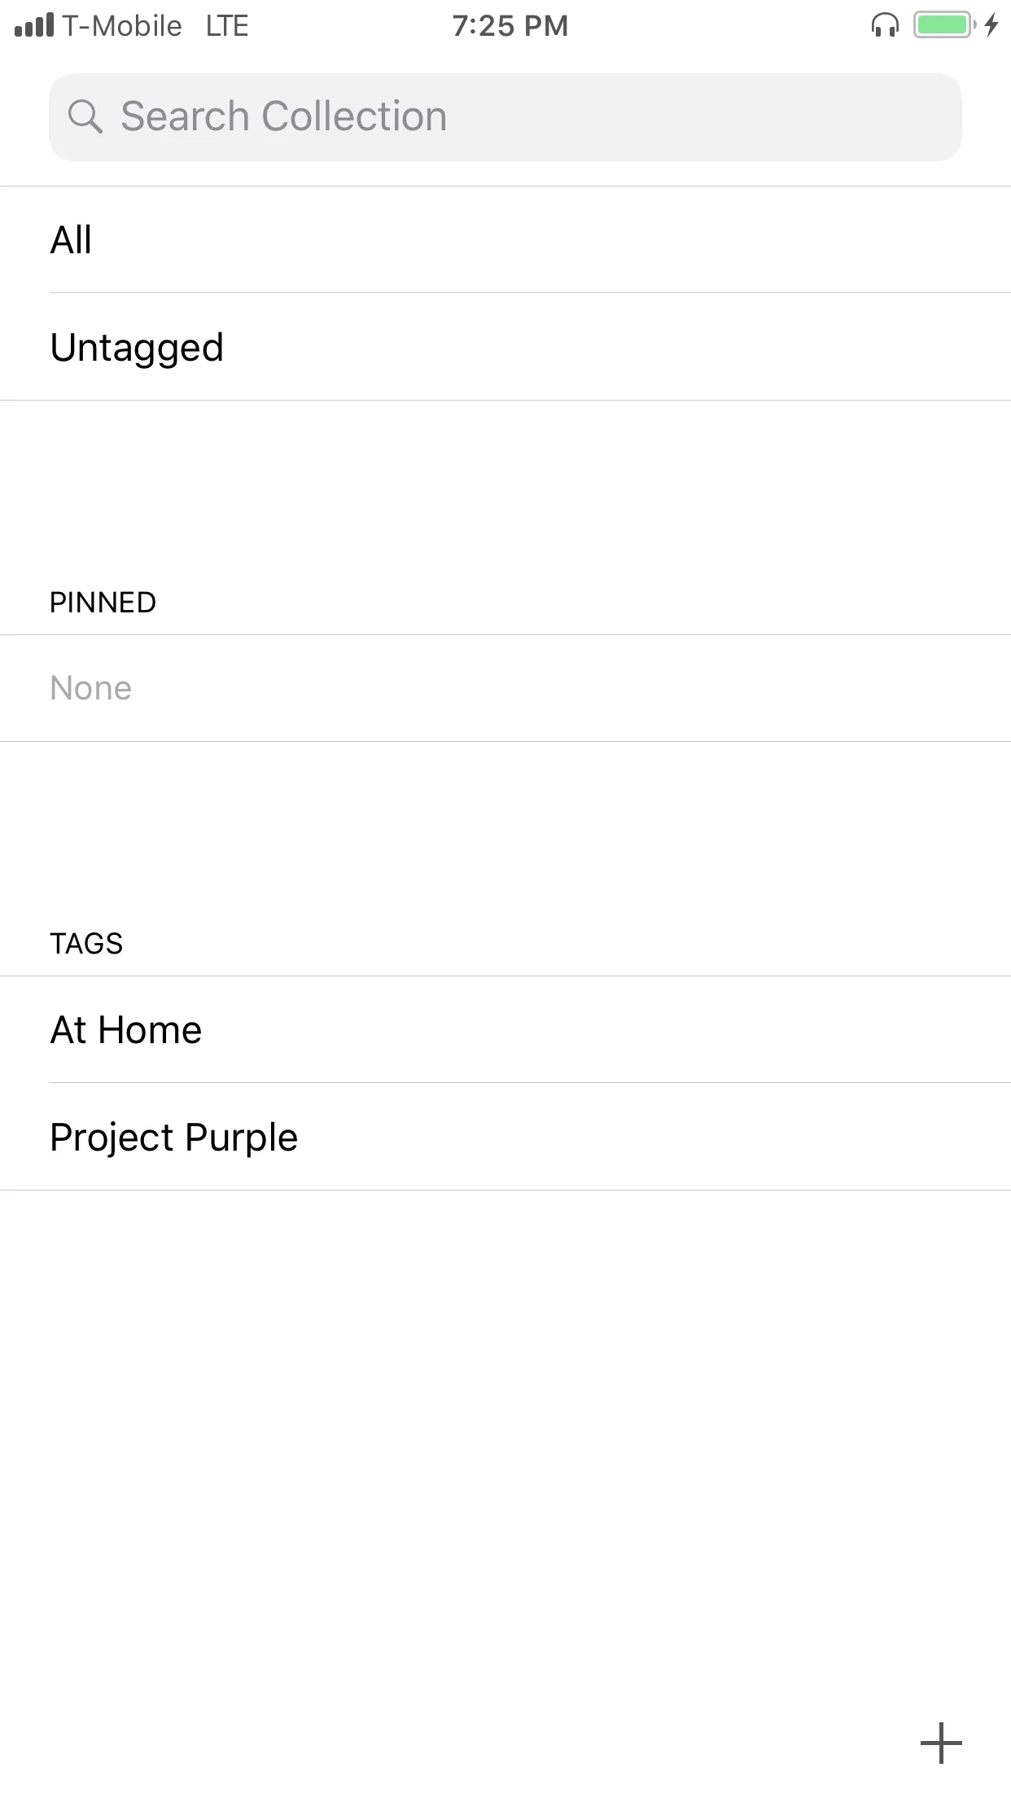The image size is (1011, 1798).
Task: Tap the add new tag plus icon
Action: [x=941, y=1743]
